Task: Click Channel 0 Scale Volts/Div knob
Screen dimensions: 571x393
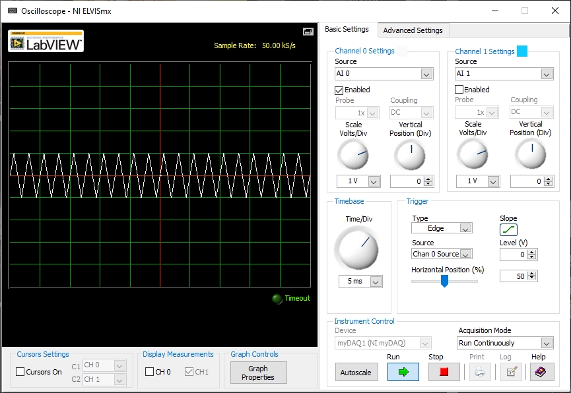Action: point(353,156)
